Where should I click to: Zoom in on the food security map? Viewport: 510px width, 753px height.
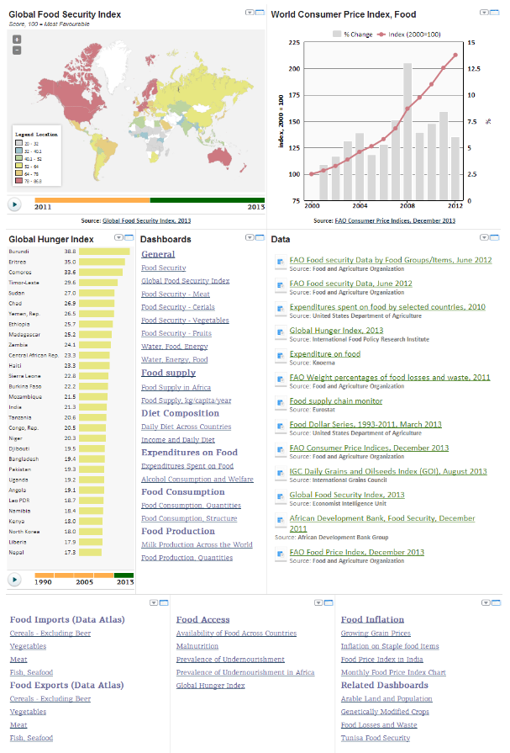[x=17, y=40]
